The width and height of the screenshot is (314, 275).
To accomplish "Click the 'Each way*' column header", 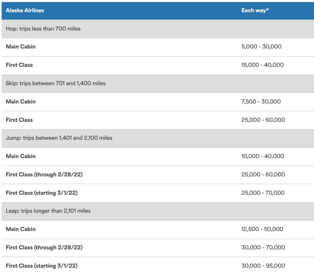I will [x=255, y=10].
